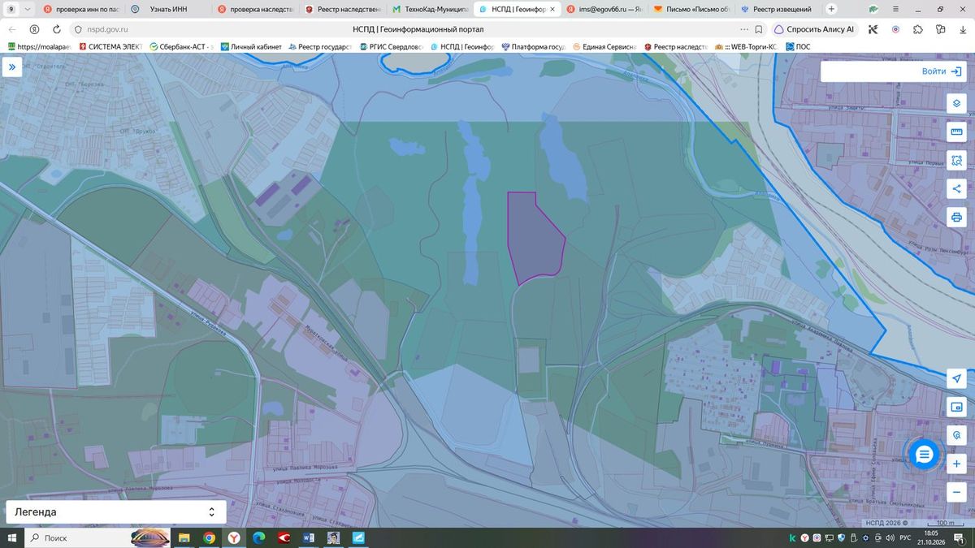Click Спросить Алису AI button

pos(814,28)
